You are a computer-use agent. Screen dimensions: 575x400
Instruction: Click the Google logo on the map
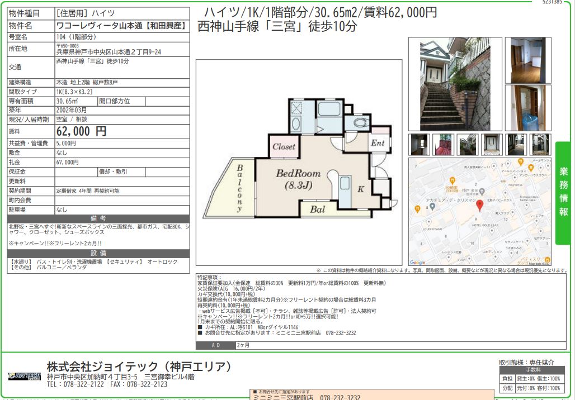pyautogui.click(x=417, y=262)
